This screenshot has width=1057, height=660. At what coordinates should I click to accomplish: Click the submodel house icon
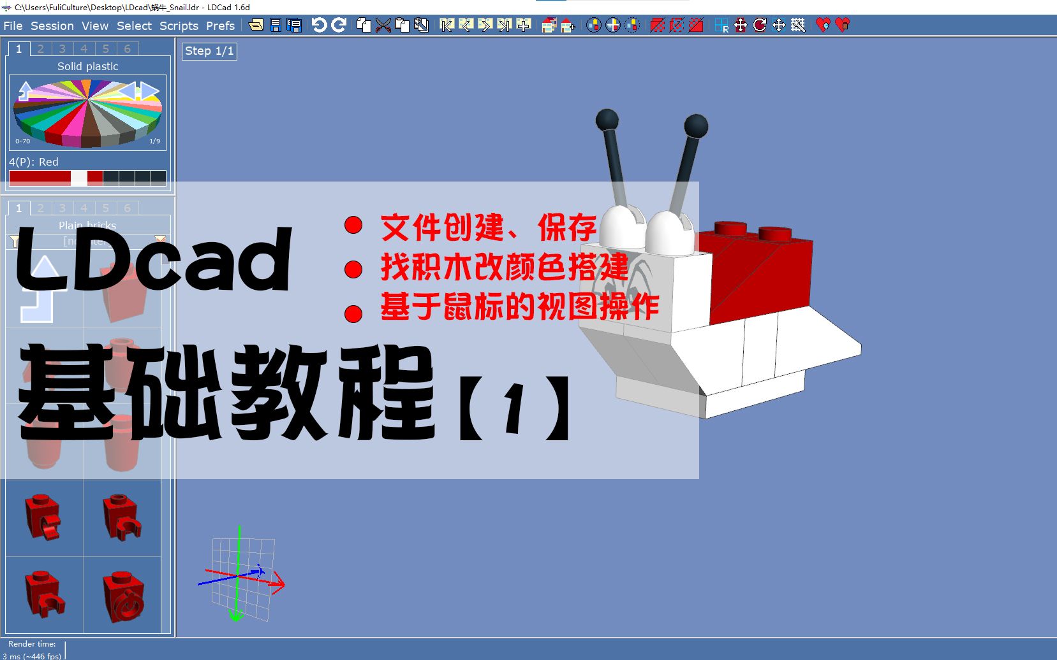click(x=549, y=25)
